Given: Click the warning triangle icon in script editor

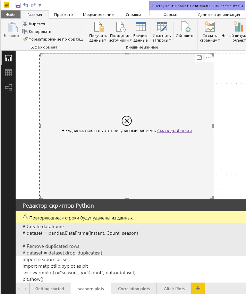Looking at the screenshot, I should pos(25,217).
